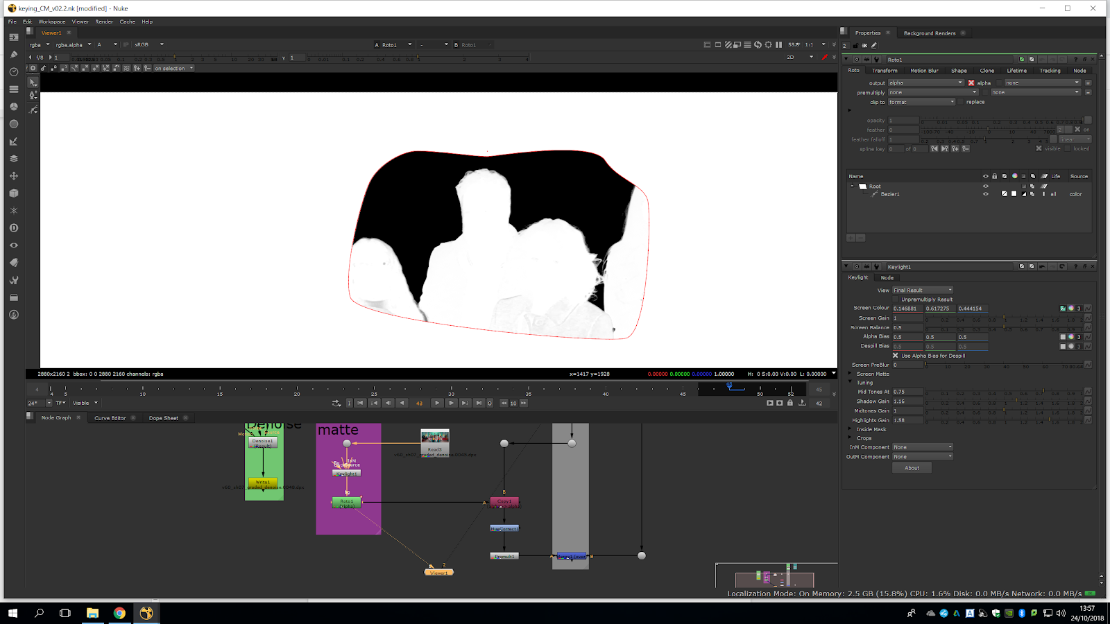Select the arrow selection tool in the viewer
This screenshot has height=624, width=1110.
pos(33,83)
